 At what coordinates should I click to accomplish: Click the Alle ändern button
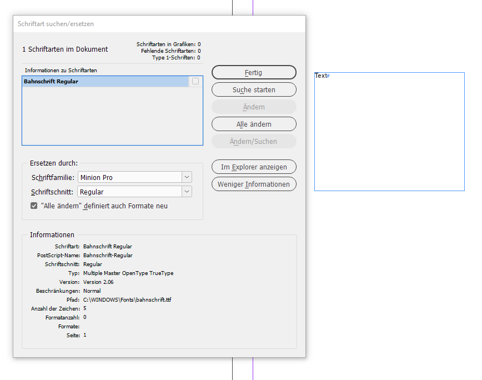tap(254, 124)
